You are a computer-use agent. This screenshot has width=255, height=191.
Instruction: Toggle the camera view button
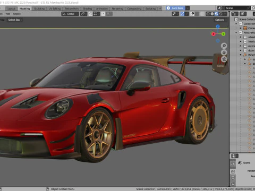224,59
